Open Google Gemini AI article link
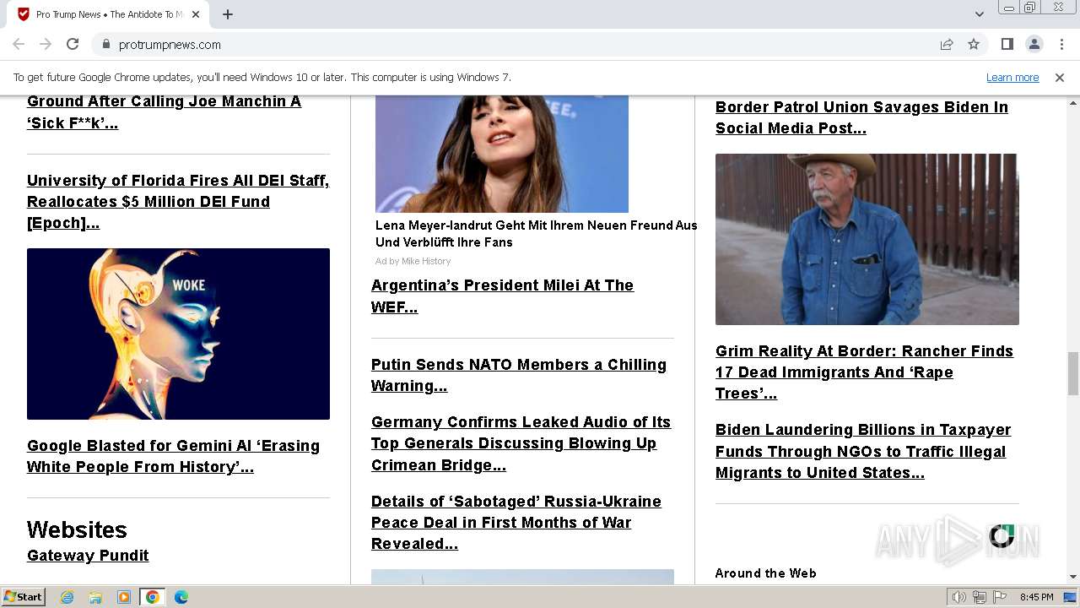Image resolution: width=1080 pixels, height=608 pixels. 173,456
